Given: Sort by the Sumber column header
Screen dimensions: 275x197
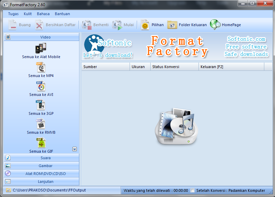Looking at the screenshot, I should 105,67.
